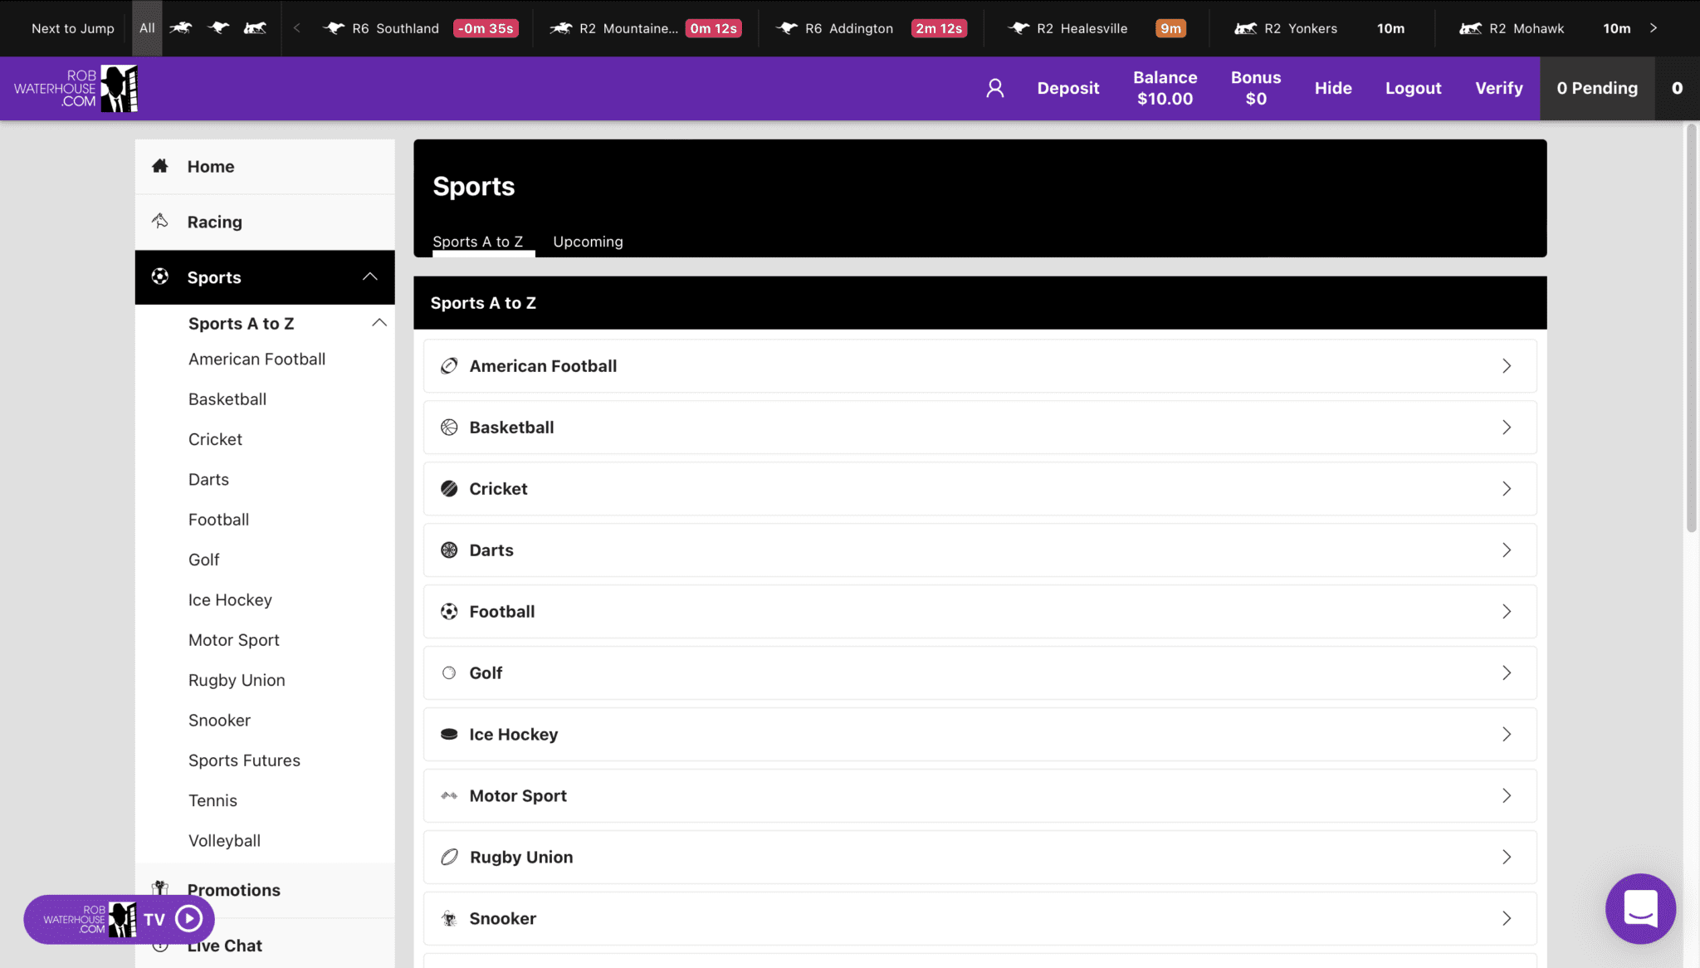Select Darts in the sidebar list
Screen dimensions: 1700x968
click(x=208, y=479)
